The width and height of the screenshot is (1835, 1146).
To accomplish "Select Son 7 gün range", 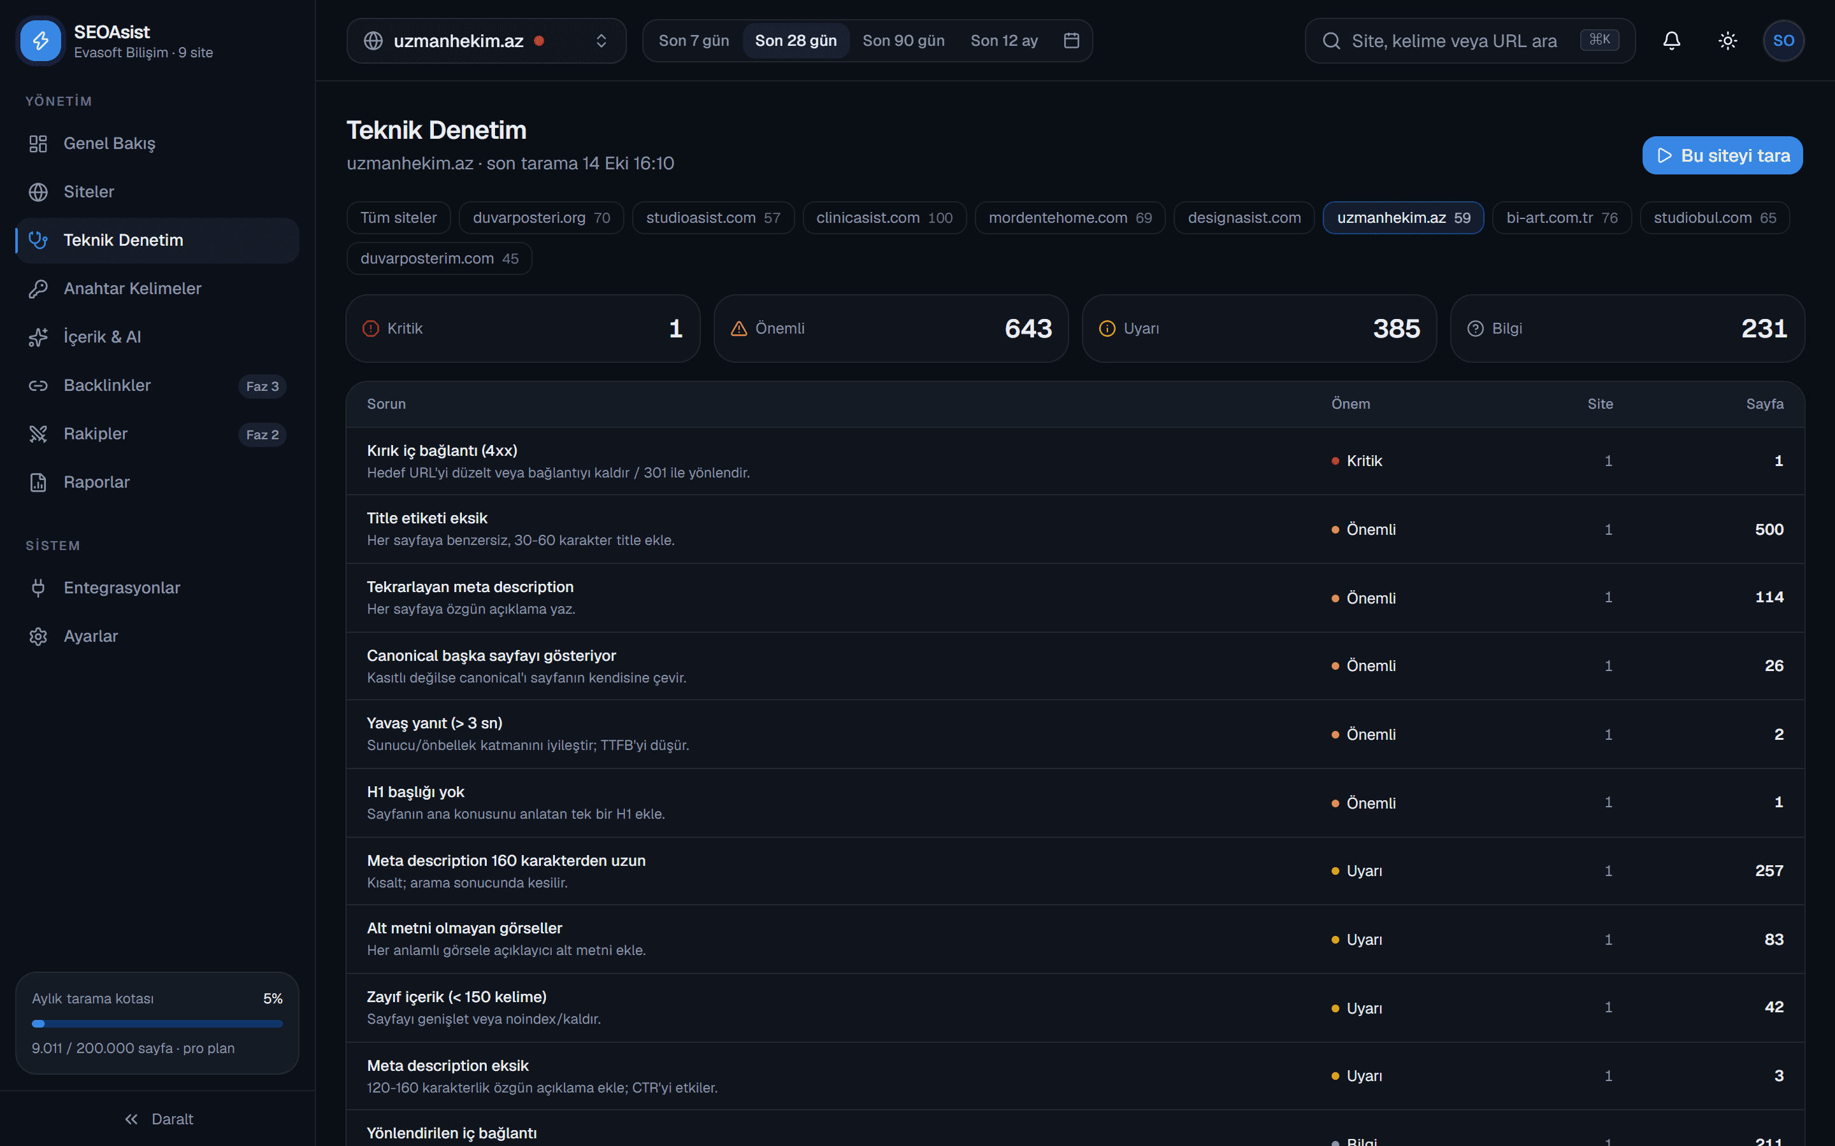I will [693, 41].
